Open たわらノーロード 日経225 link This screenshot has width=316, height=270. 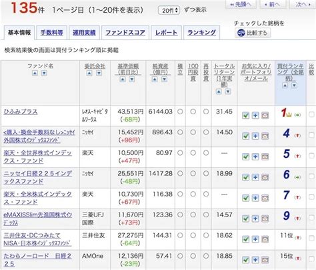click(x=37, y=260)
